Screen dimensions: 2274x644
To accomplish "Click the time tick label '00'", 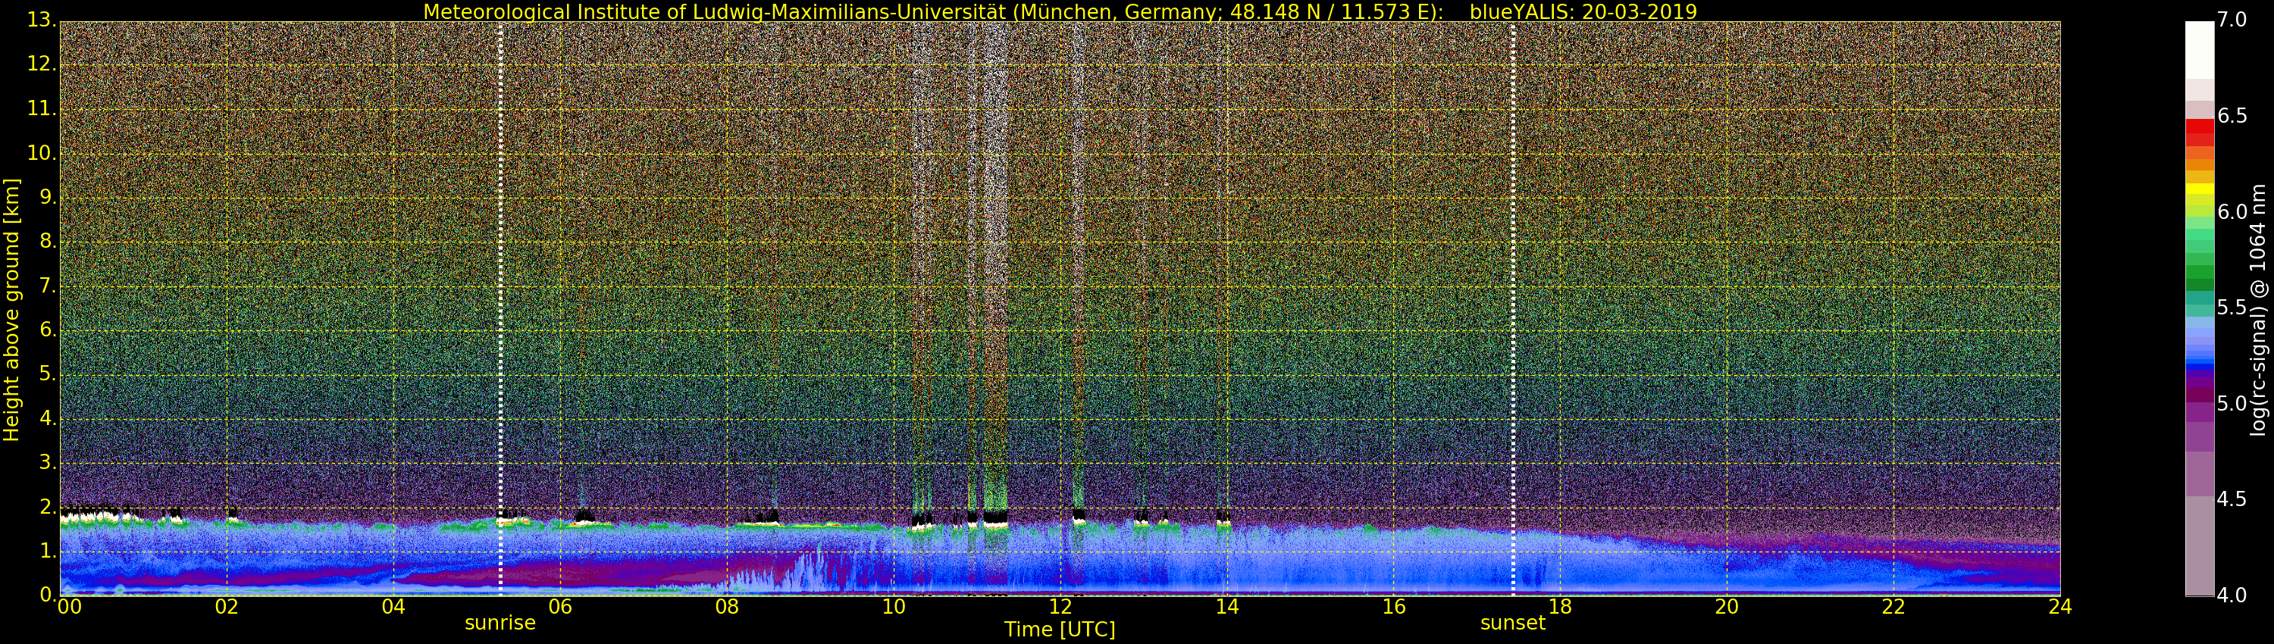I will click(69, 606).
